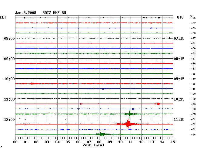Click minute "12" on the time axis
197x150 pixels.
coord(141,142)
